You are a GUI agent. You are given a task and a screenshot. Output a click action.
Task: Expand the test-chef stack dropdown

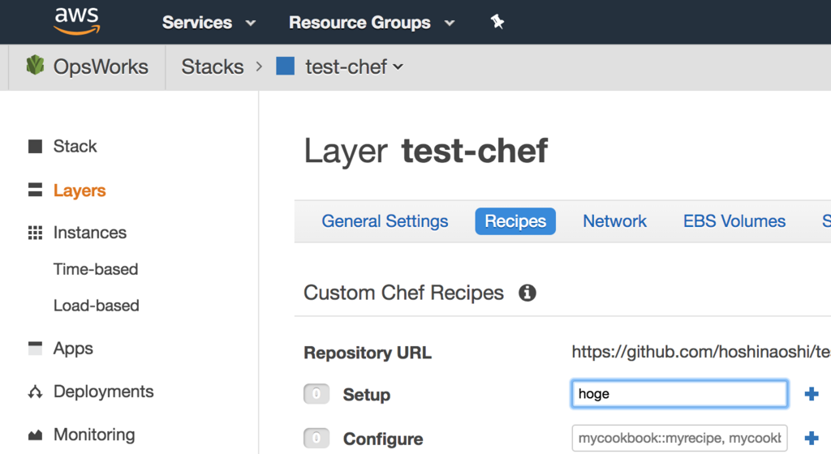tap(354, 66)
